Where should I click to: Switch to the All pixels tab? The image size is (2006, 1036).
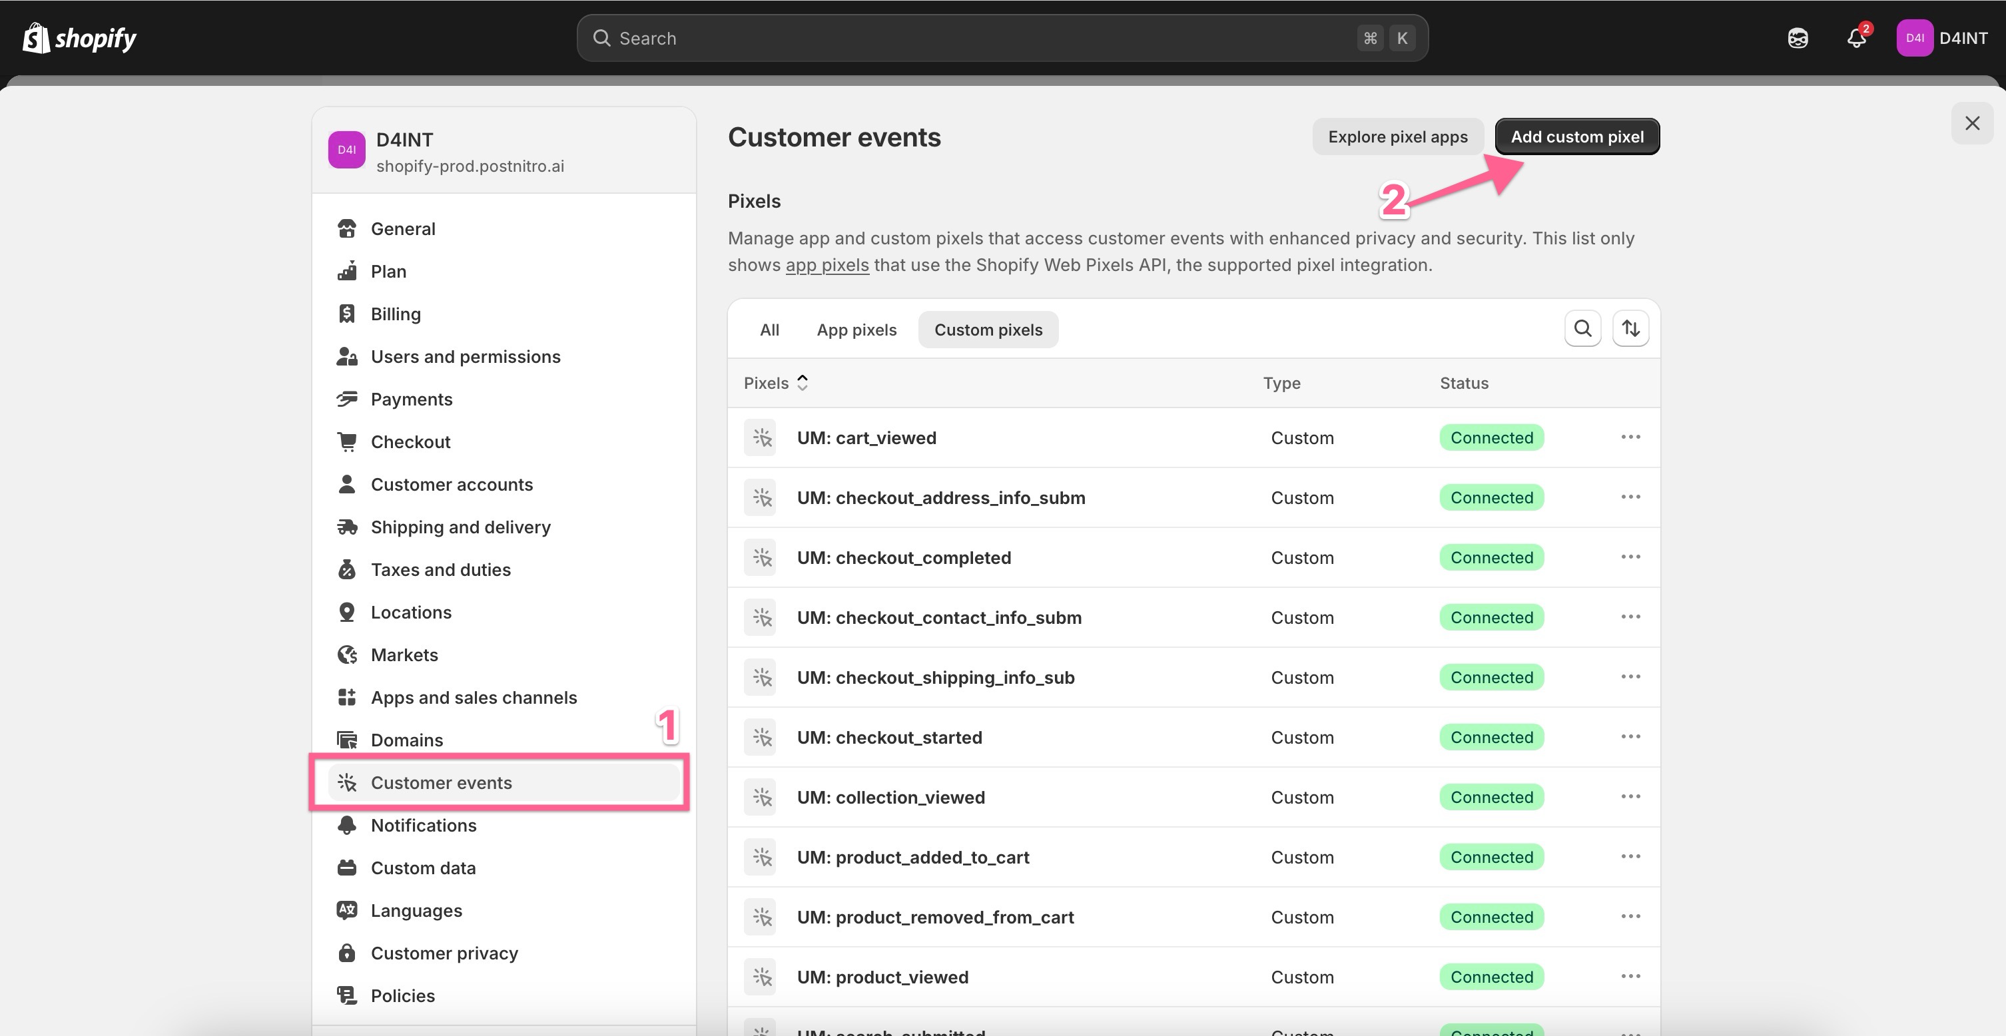click(769, 330)
